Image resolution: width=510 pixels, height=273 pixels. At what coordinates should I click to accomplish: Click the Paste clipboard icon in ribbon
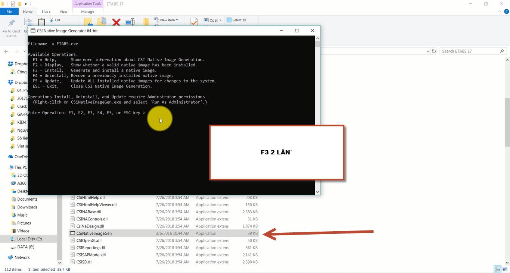coord(41,22)
